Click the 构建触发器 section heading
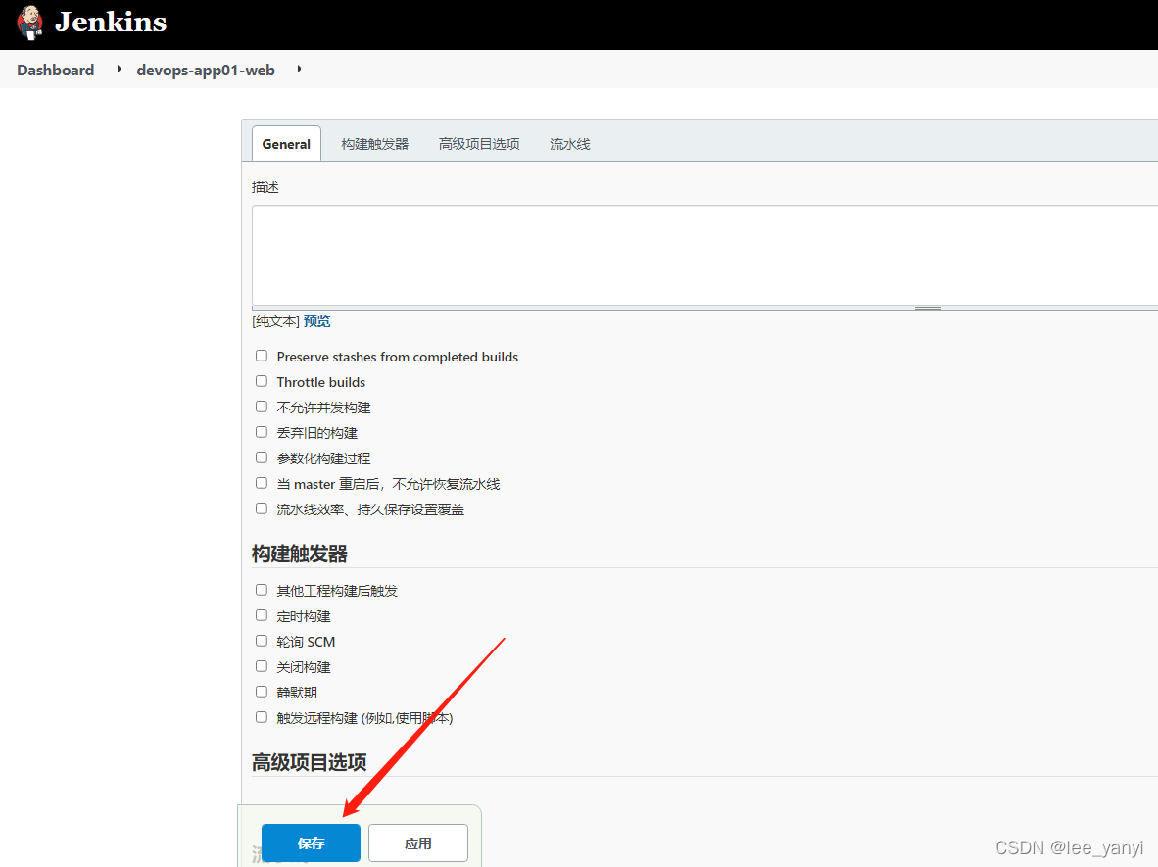 [299, 554]
